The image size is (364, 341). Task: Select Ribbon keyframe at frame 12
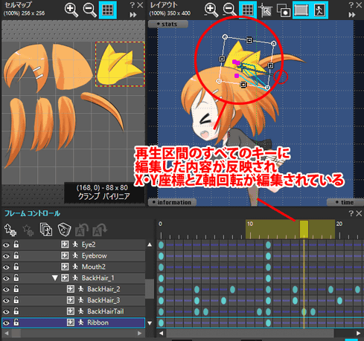(268, 323)
